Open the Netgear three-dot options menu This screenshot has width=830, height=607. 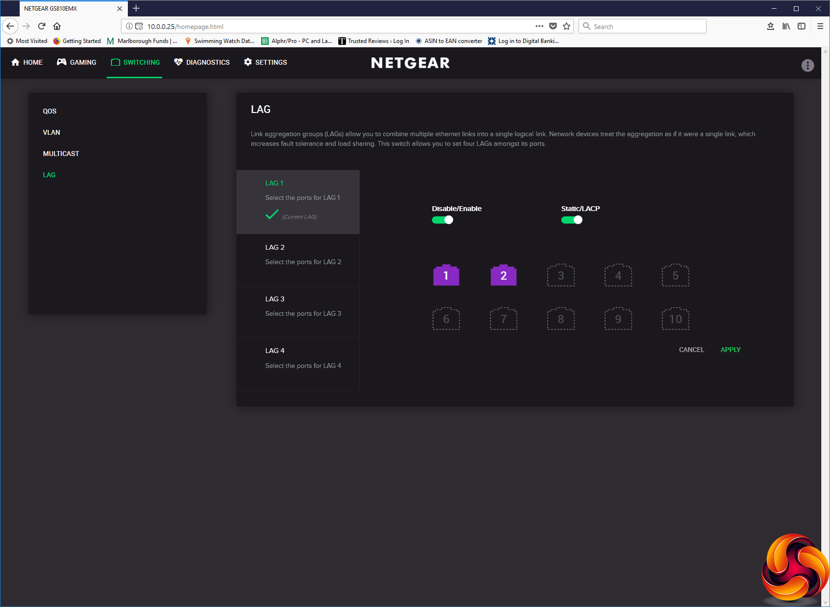click(x=807, y=65)
